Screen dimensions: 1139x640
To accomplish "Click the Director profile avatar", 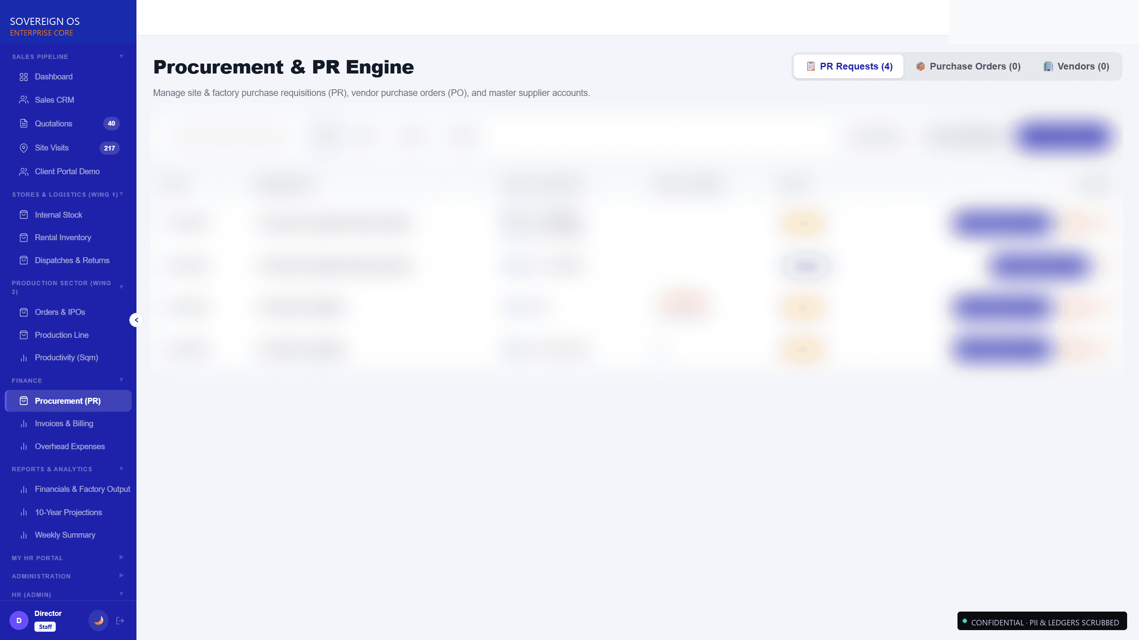I will 19,621.
